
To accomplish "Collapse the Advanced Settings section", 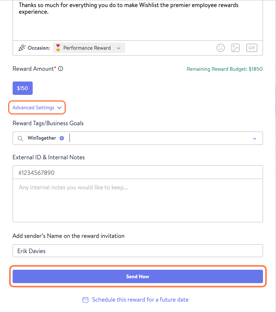I will 37,107.
